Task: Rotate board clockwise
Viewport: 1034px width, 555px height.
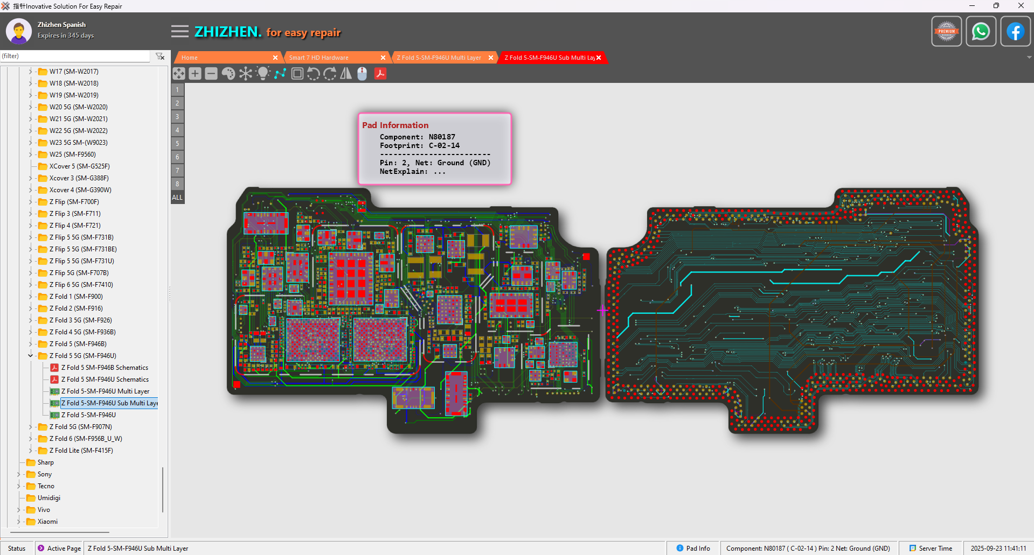Action: point(330,74)
